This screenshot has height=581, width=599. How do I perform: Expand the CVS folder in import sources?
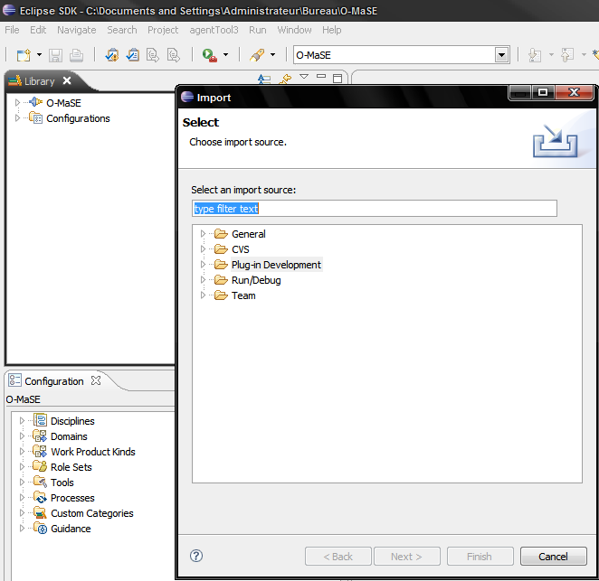pyautogui.click(x=203, y=249)
